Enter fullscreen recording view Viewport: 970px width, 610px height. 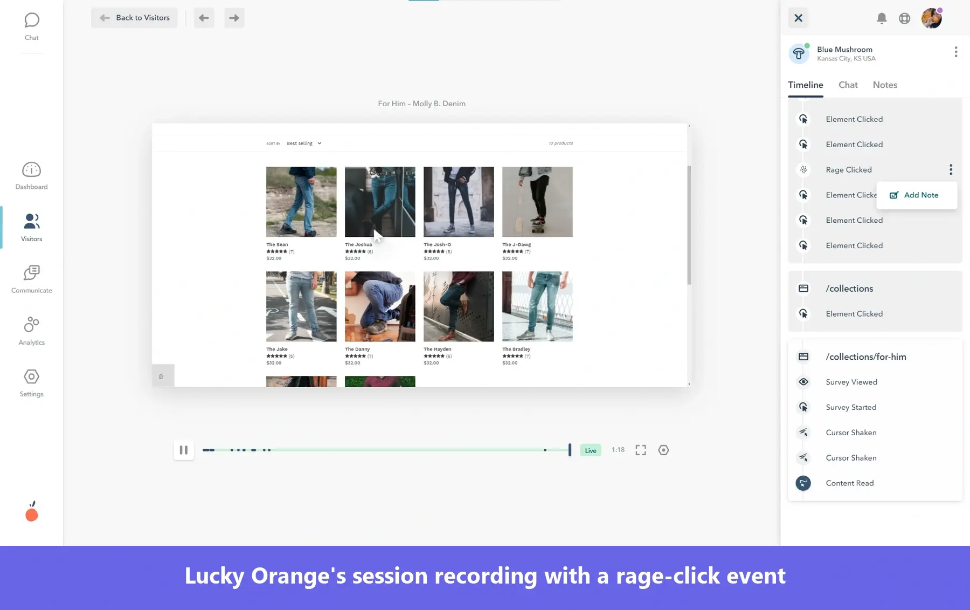tap(640, 450)
